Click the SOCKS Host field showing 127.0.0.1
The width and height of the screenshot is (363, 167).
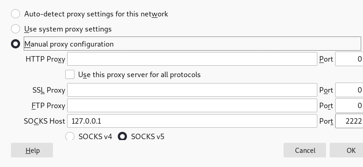[192, 121]
